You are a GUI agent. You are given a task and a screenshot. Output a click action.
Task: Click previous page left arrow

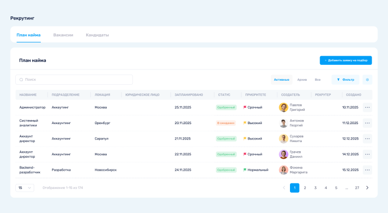284,188
